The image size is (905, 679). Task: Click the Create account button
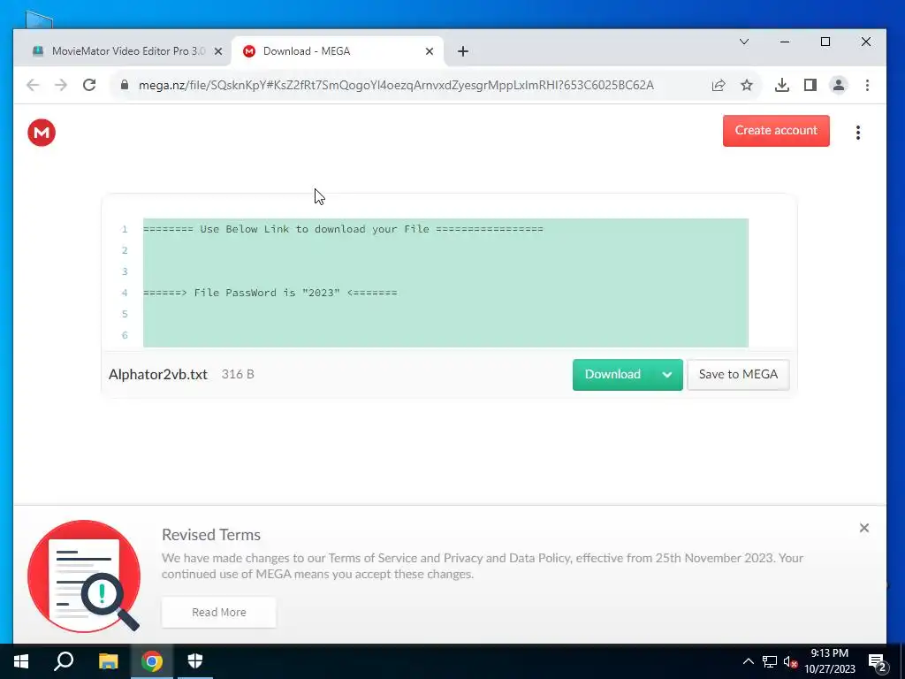776,131
